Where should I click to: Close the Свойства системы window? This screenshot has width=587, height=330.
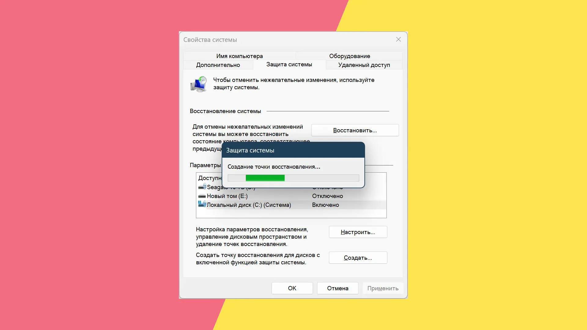[398, 39]
